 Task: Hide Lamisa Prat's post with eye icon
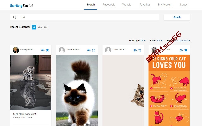[x=135, y=50]
